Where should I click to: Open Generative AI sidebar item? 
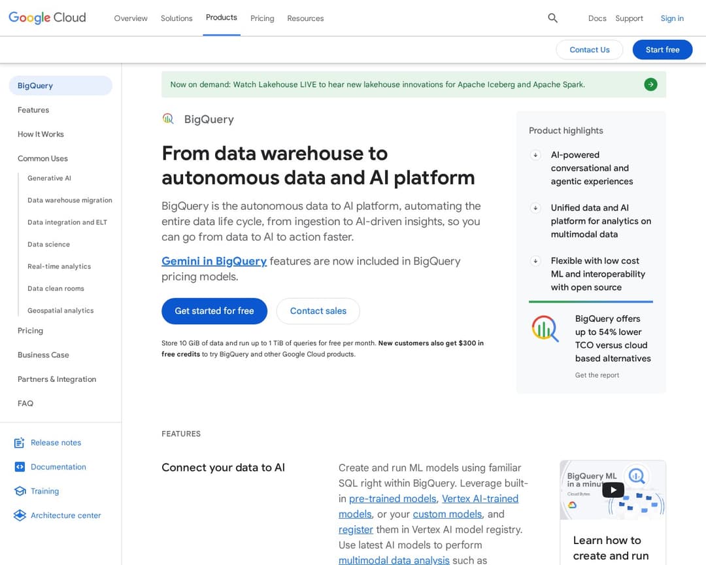tap(49, 178)
